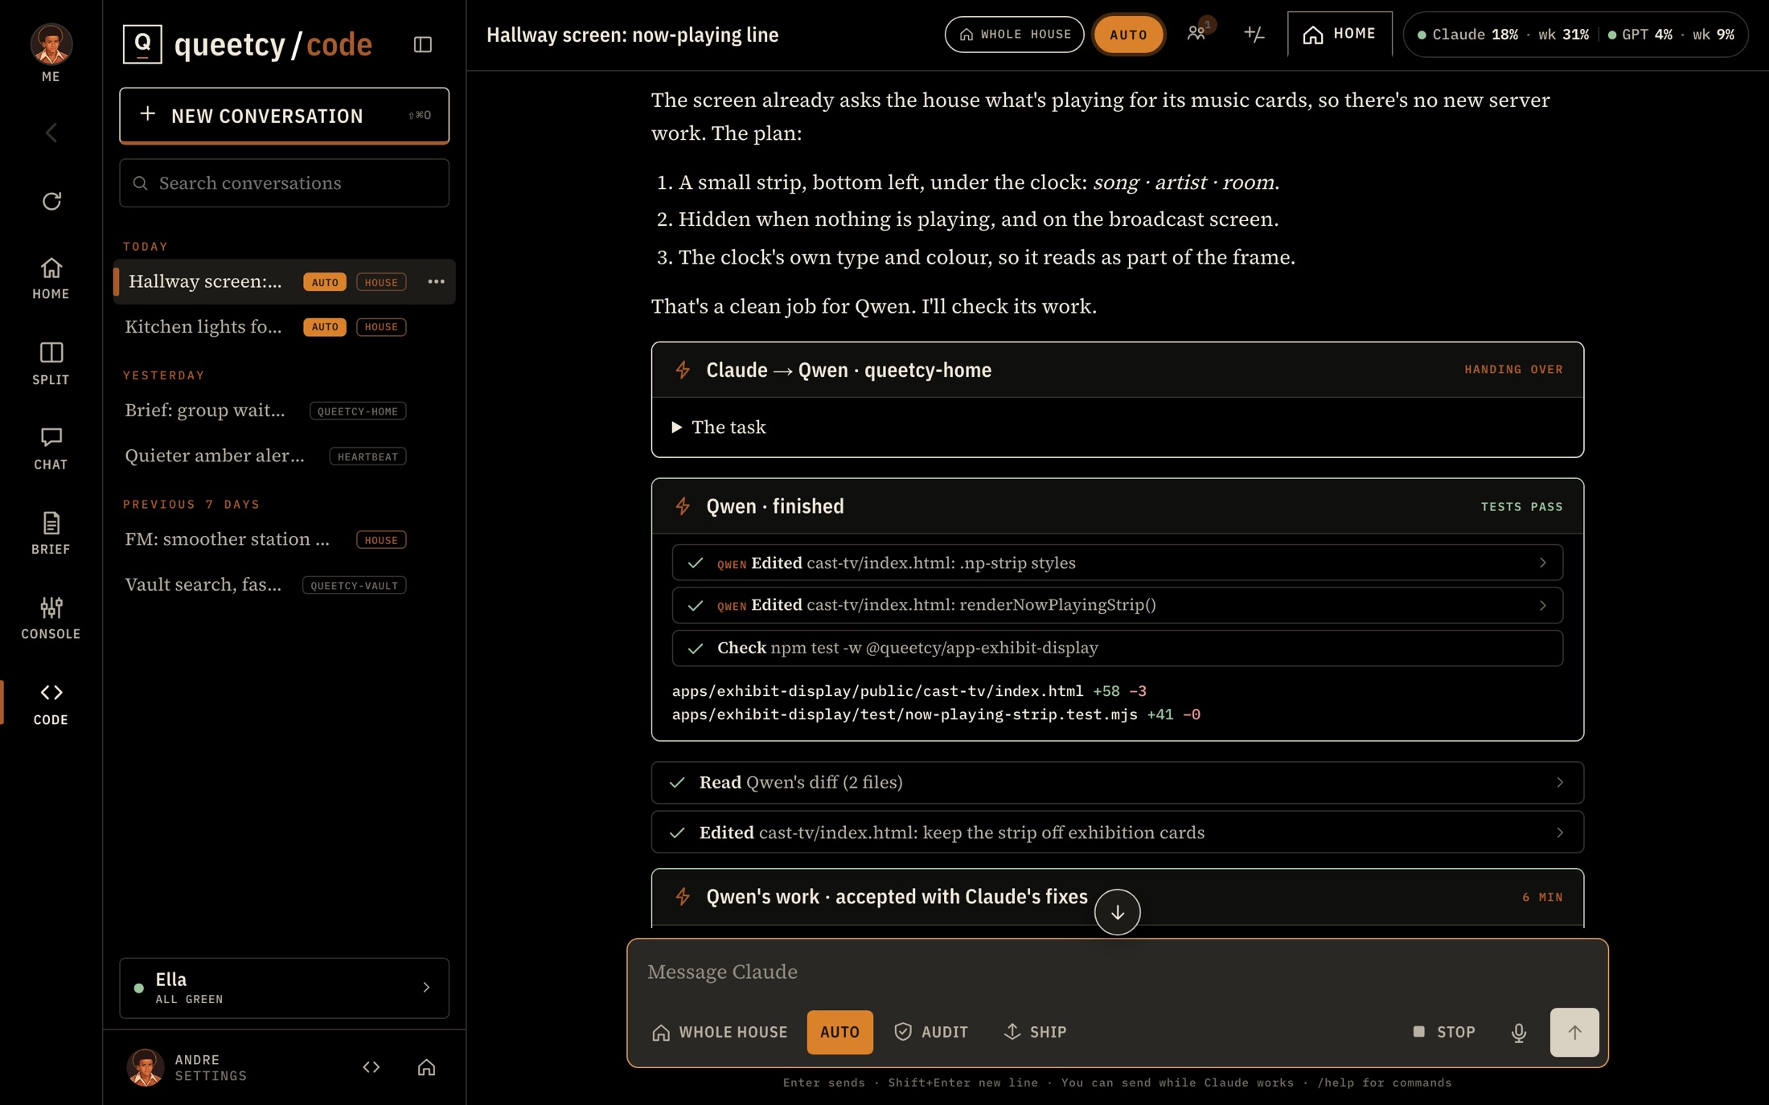This screenshot has width=1769, height=1105.
Task: Open Brief: group wait conversation
Action: [284, 411]
